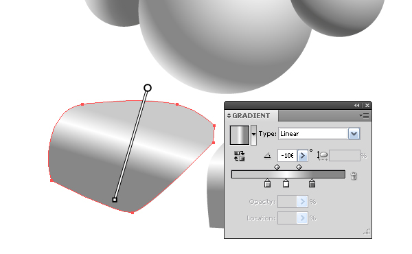Viewport: 412px width, 254px height.
Task: Open the Opacity value arrow
Action: point(302,202)
